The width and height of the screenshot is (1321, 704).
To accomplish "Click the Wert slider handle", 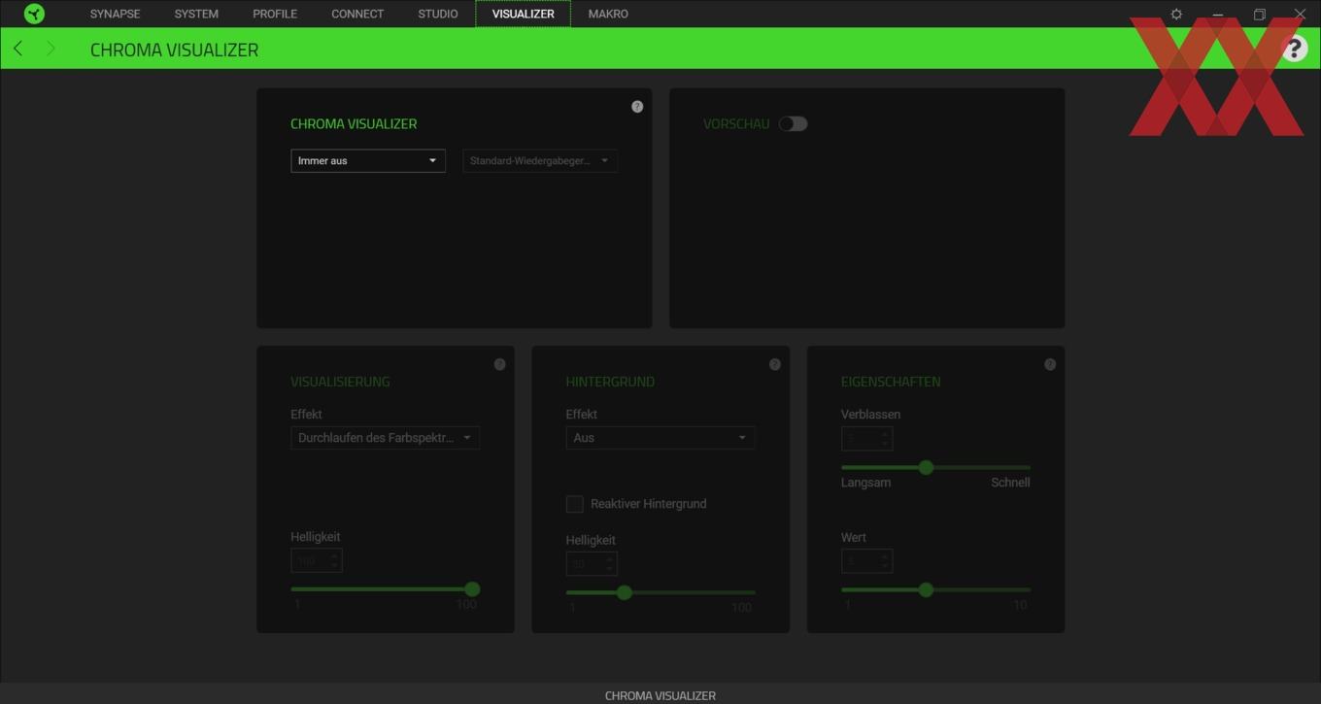I will (x=926, y=589).
